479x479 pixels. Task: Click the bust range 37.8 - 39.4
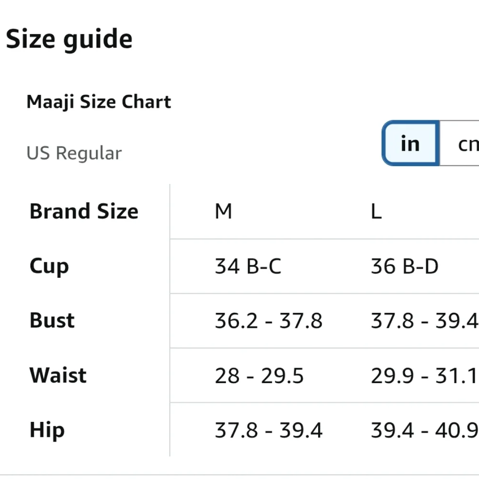coord(424,320)
